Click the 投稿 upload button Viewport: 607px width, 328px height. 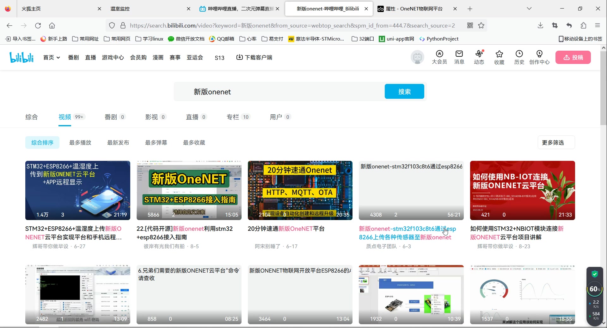pyautogui.click(x=573, y=57)
